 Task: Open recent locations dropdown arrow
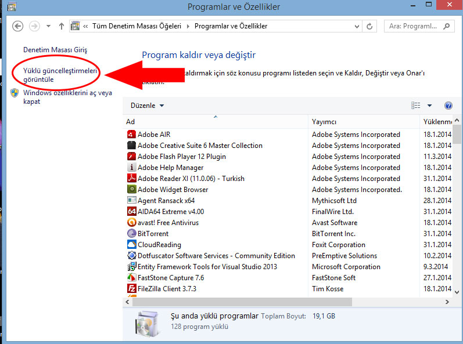click(48, 26)
